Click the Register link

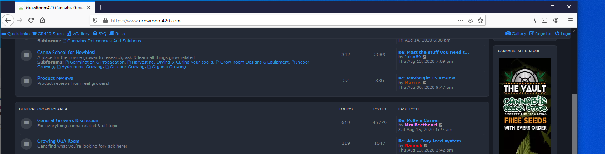click(540, 34)
